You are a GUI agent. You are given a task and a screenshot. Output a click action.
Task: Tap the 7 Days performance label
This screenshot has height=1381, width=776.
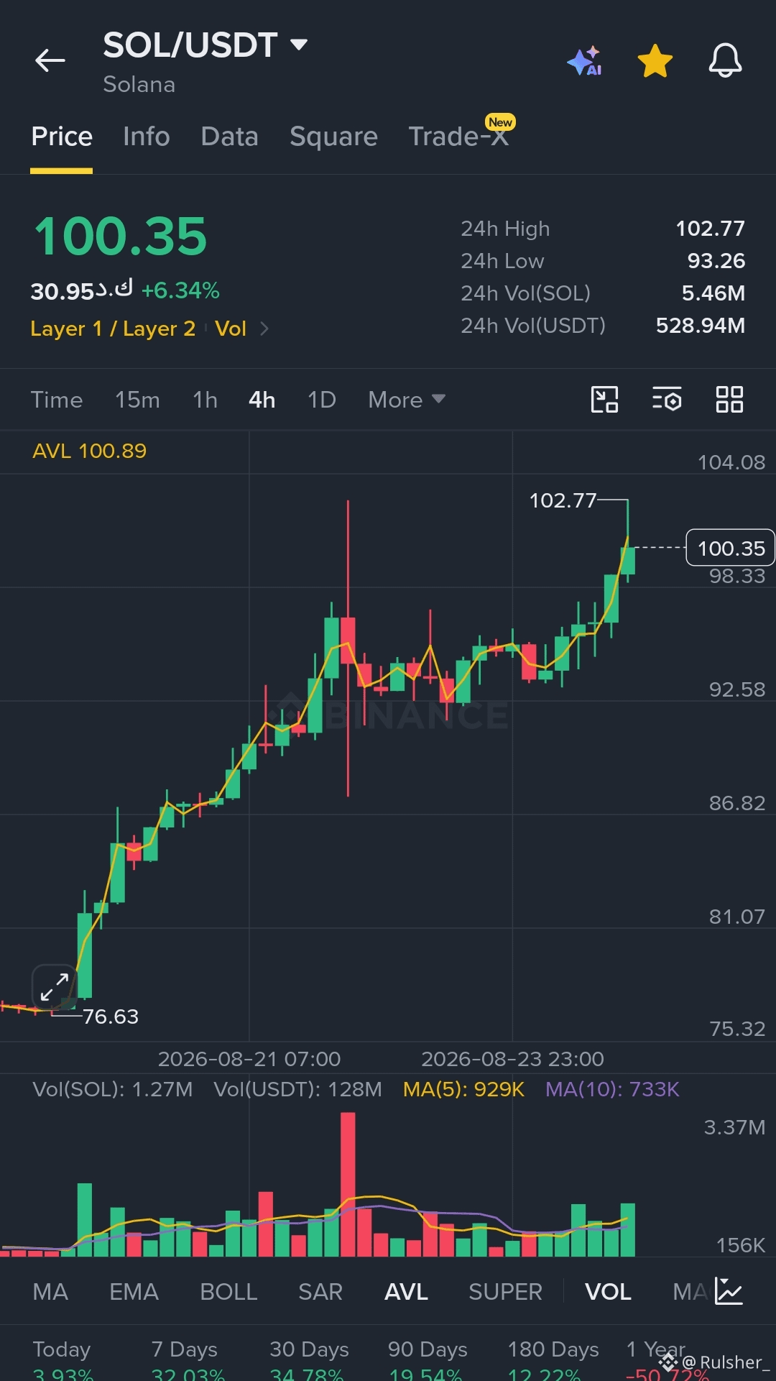[x=184, y=1349]
